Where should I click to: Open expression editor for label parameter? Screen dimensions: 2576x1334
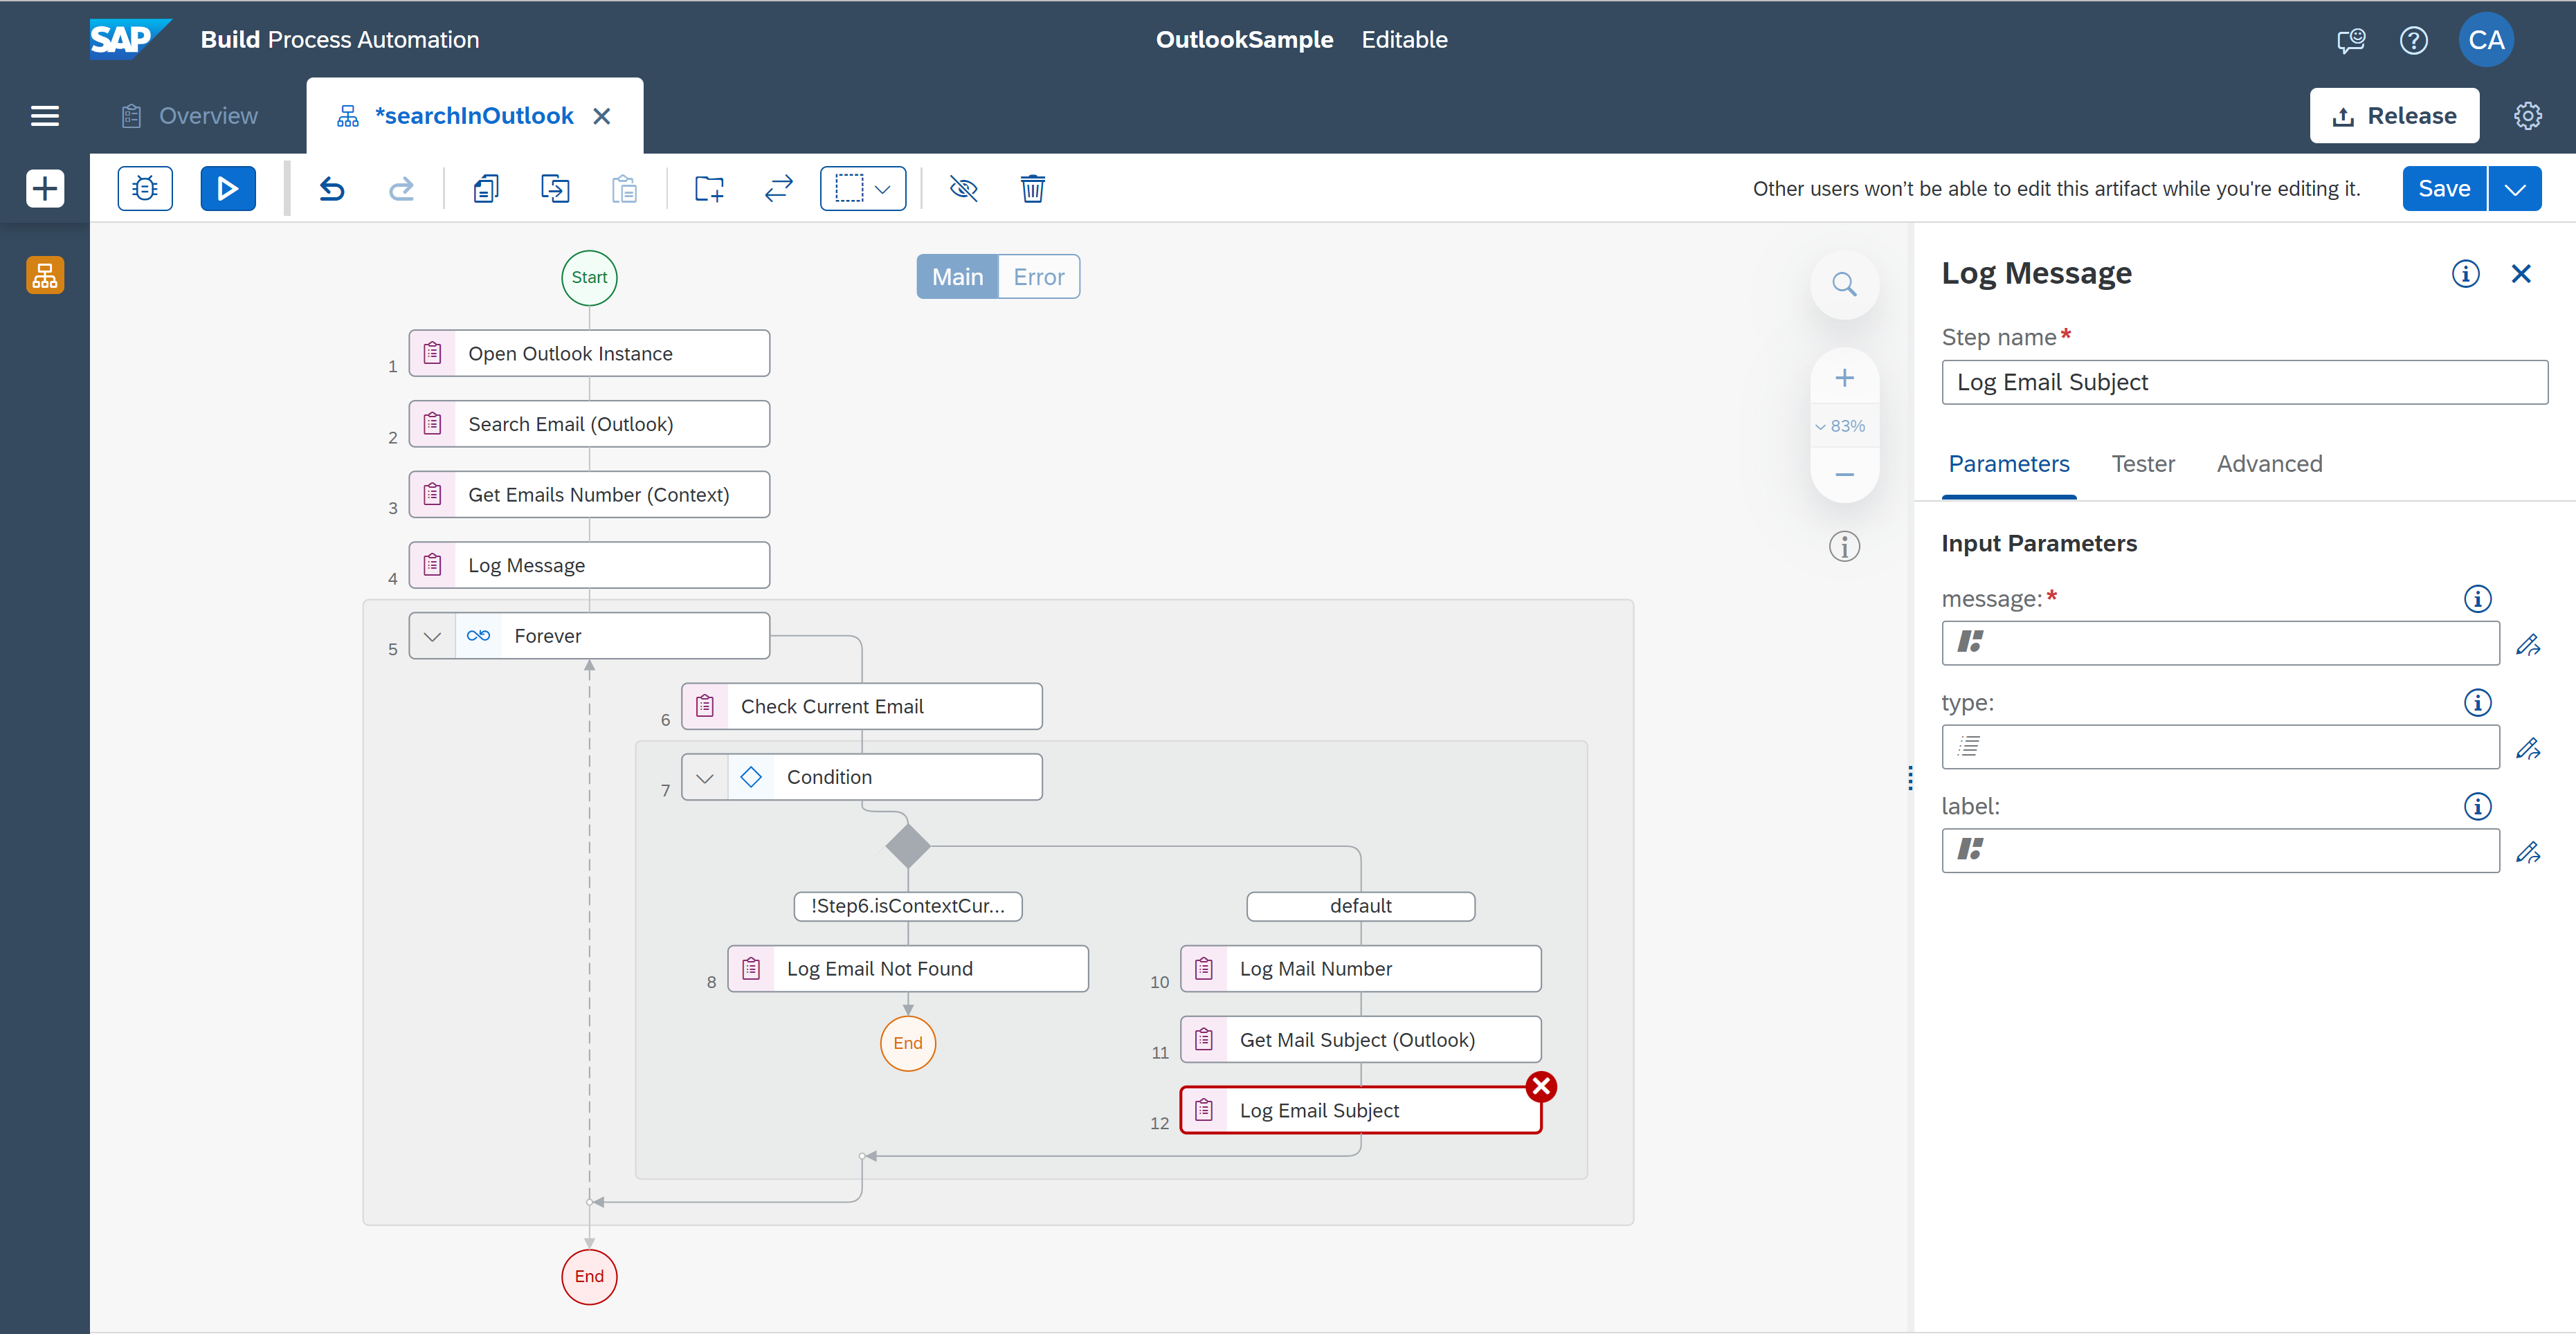(x=2529, y=853)
